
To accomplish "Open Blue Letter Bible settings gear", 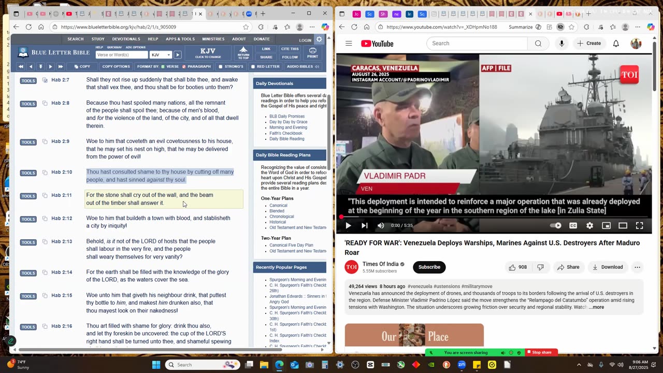I will [319, 39].
